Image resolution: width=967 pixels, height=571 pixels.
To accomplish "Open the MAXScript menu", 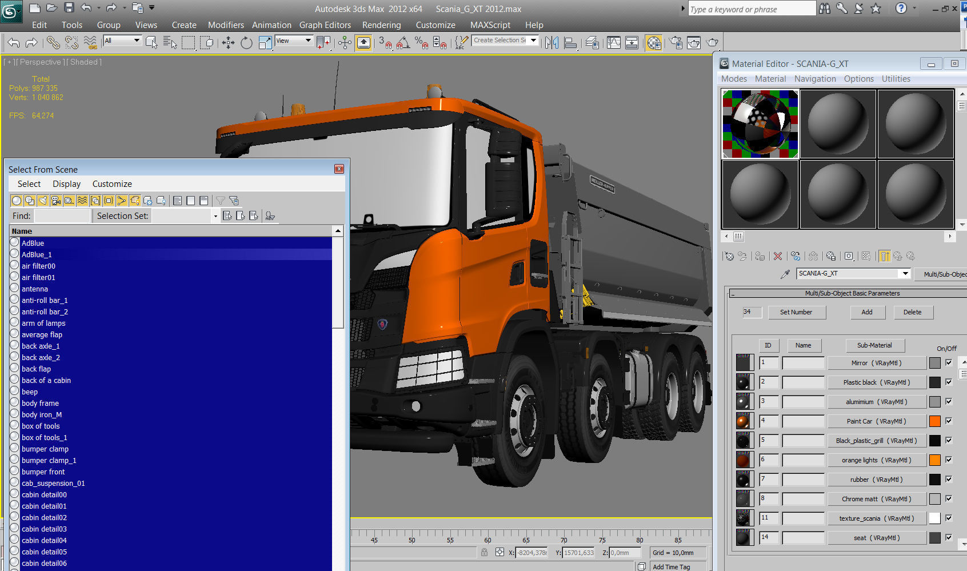I will (490, 25).
